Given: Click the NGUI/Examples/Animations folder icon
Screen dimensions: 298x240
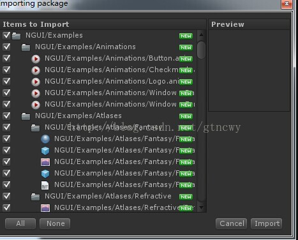Looking at the screenshot, I should [26, 47].
